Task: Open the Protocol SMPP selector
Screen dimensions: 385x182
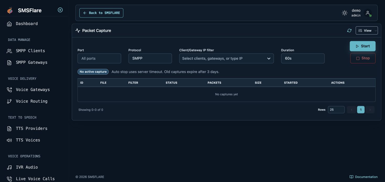Action: tap(150, 58)
